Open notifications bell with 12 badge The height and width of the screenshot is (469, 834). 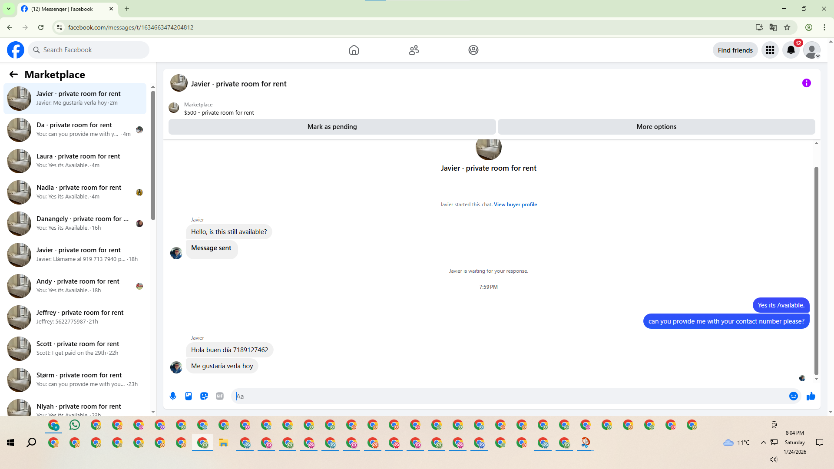coord(791,50)
